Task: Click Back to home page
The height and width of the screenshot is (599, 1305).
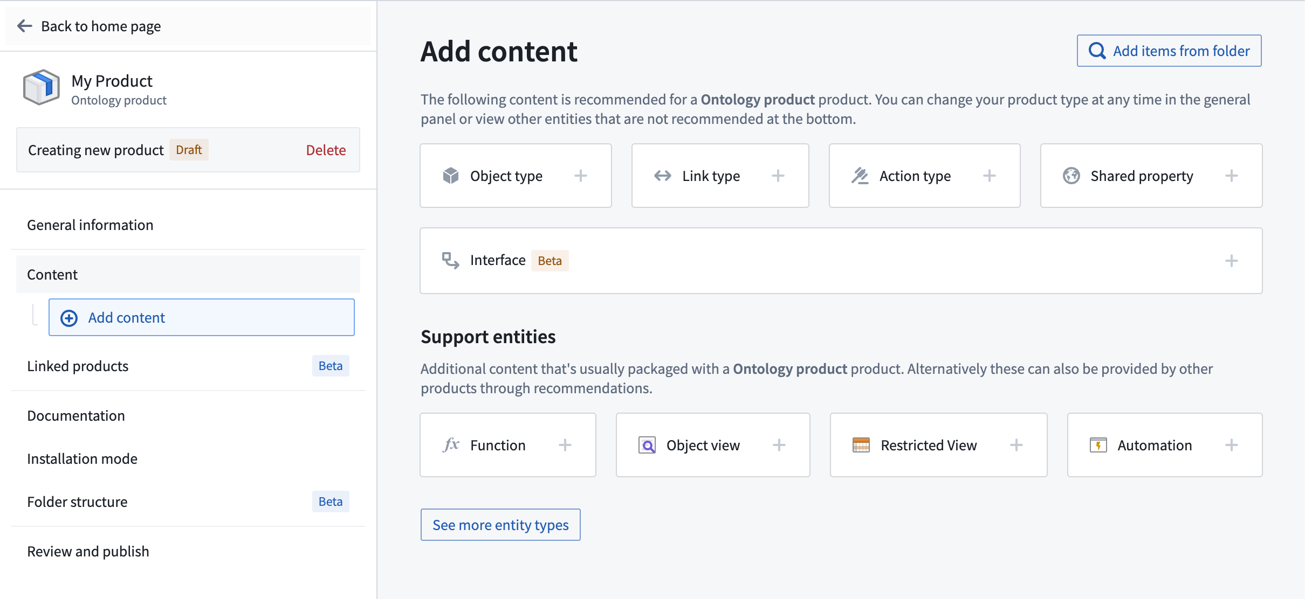Action: coord(91,26)
